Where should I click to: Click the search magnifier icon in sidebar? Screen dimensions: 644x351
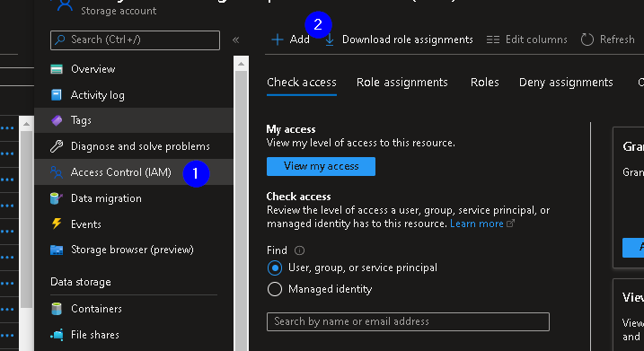click(x=60, y=39)
